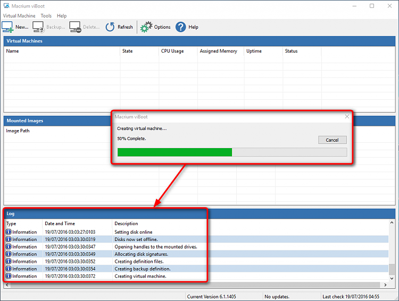399x301 pixels.
Task: Click the log Description column header
Action: tap(126, 223)
